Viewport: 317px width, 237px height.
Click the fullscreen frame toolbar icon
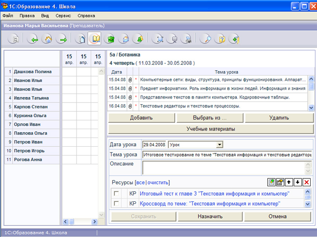pos(158,39)
